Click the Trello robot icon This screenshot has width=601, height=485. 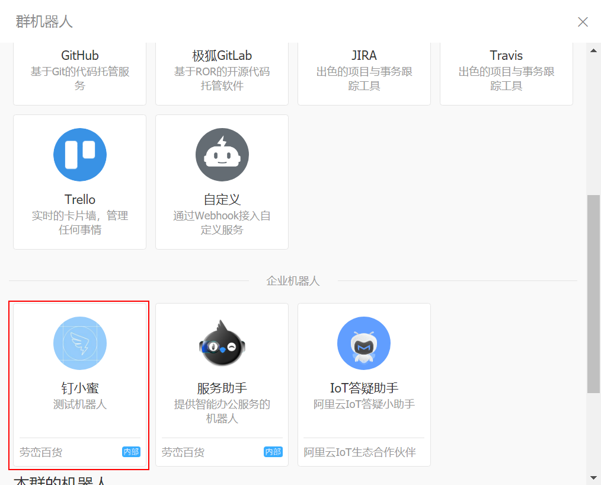80,155
